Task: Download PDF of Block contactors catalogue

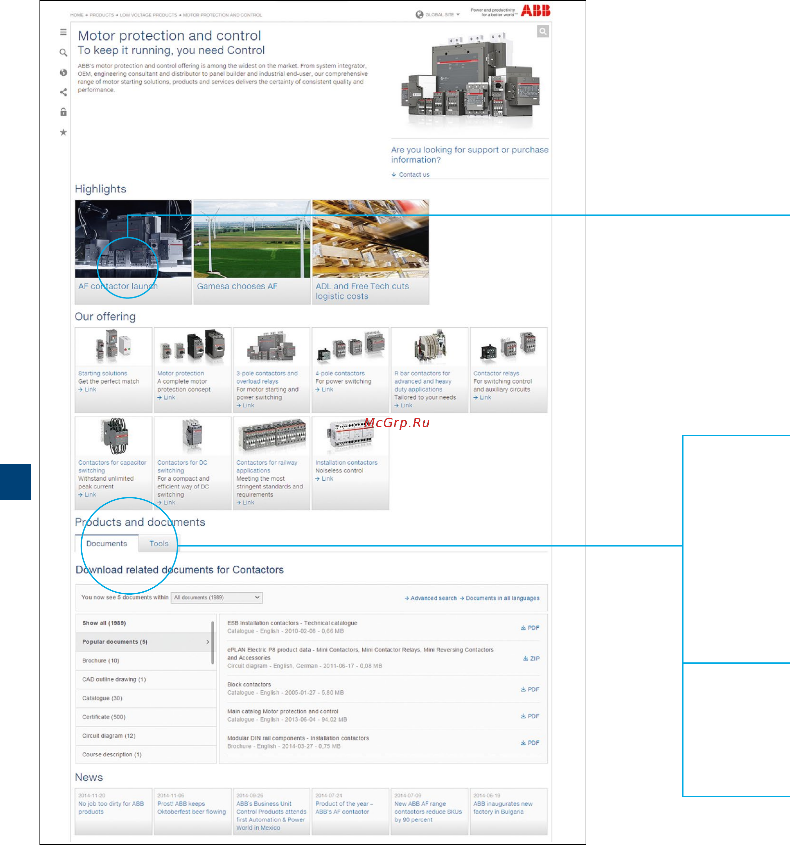Action: (530, 689)
